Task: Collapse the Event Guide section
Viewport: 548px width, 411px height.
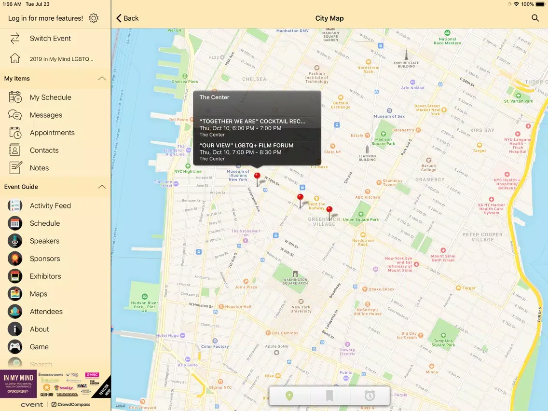Action: point(102,187)
